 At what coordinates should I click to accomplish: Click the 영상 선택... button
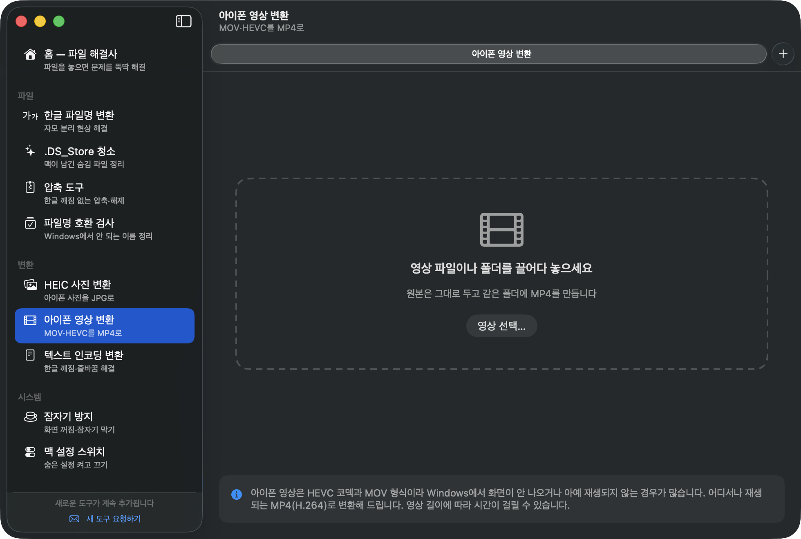pos(501,326)
